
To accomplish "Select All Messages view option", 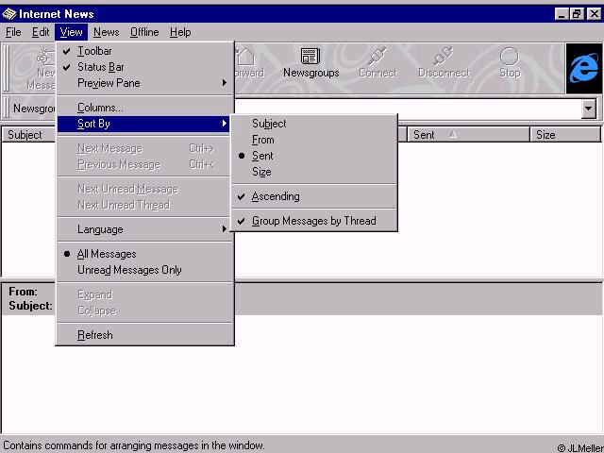I will pyautogui.click(x=144, y=254).
